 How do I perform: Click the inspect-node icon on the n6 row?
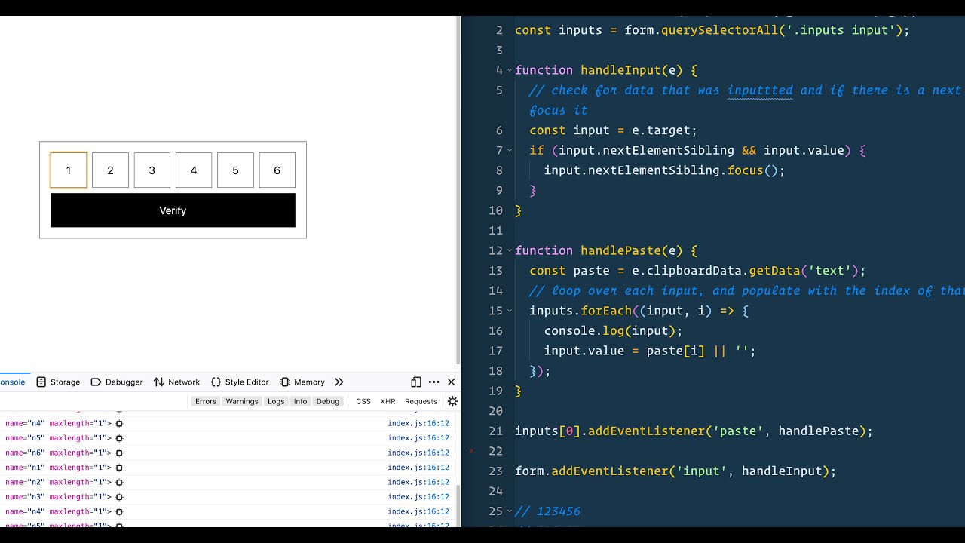[x=119, y=452]
